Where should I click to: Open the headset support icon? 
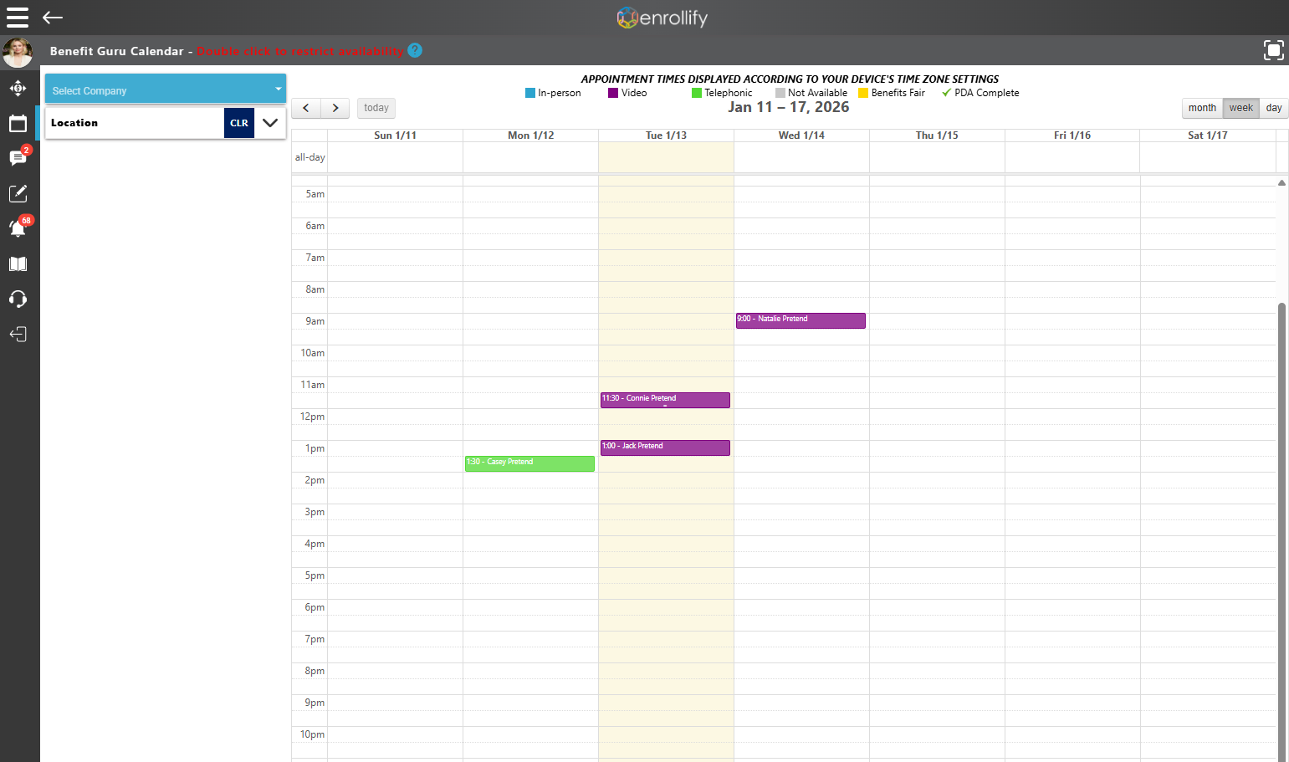click(x=18, y=299)
